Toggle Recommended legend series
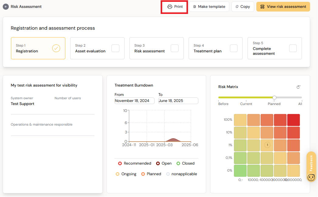This screenshot has height=197, width=318. [135, 163]
